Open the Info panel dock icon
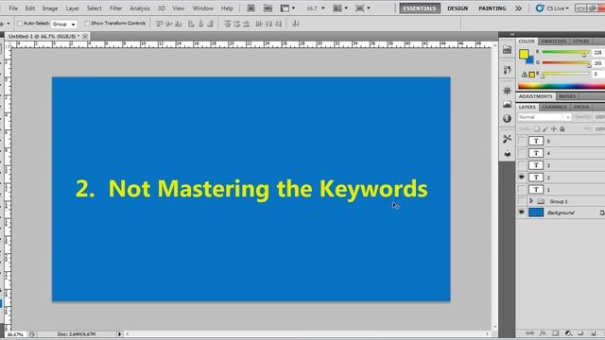The width and height of the screenshot is (605, 340). click(507, 119)
